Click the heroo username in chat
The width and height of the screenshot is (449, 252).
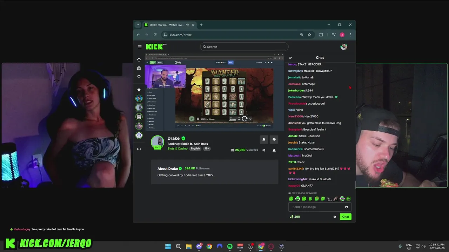click(x=292, y=64)
